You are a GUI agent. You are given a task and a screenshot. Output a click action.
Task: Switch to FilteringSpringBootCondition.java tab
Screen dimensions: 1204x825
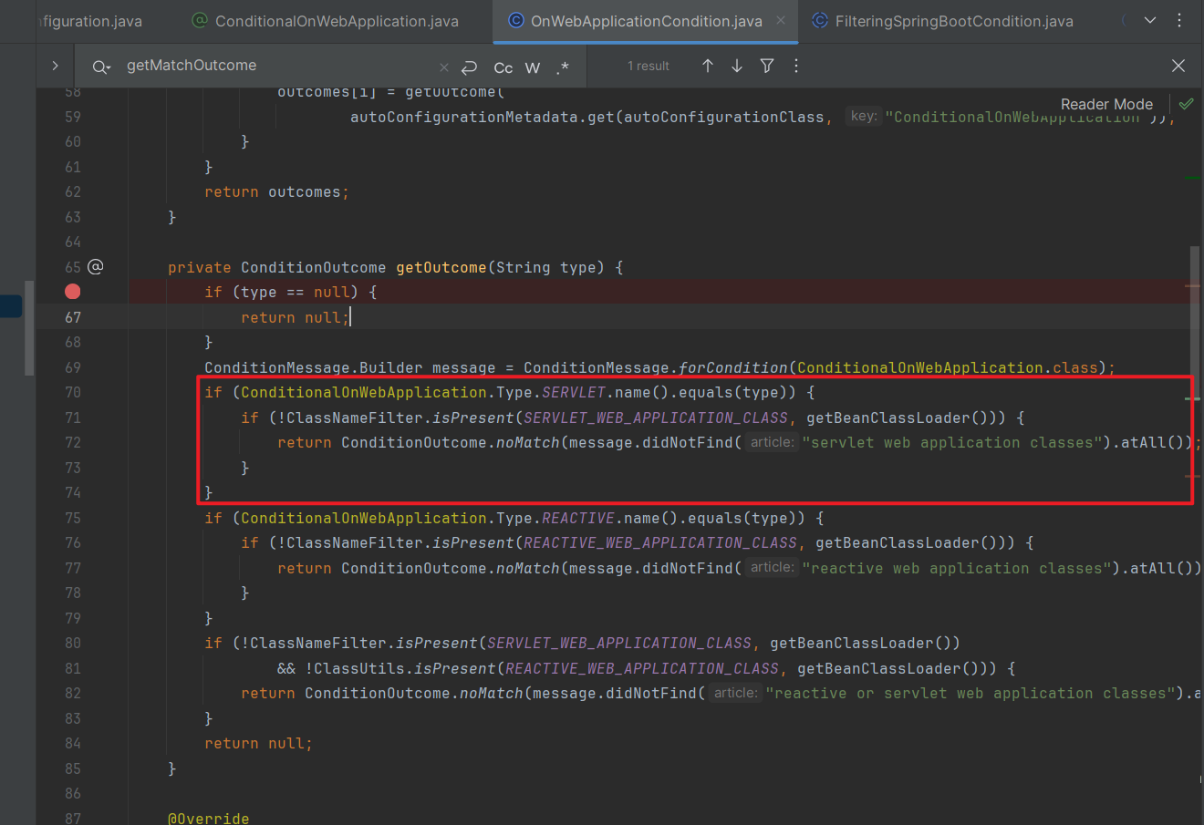click(x=953, y=21)
